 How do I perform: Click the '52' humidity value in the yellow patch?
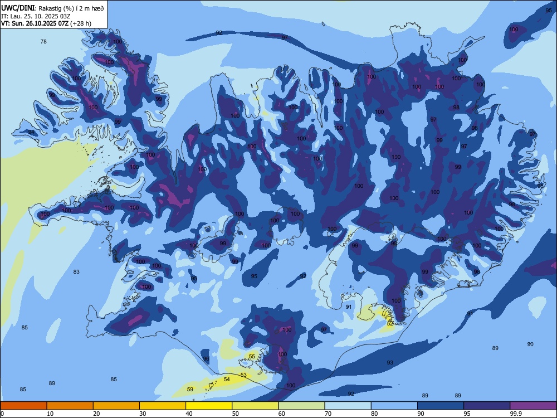(390, 324)
